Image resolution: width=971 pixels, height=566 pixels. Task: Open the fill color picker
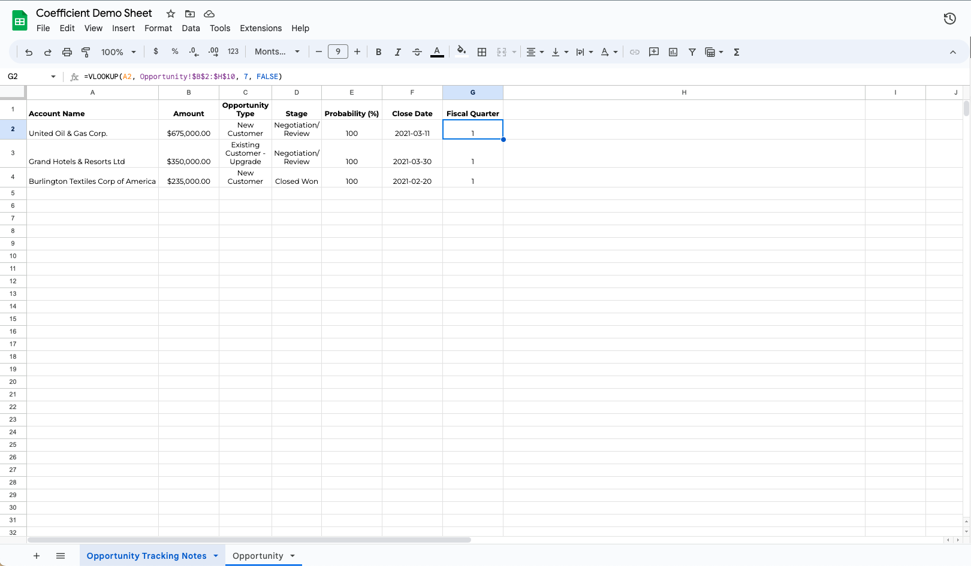coord(462,52)
